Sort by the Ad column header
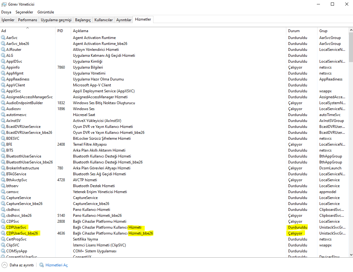This screenshot has width=353, height=272. (28, 31)
